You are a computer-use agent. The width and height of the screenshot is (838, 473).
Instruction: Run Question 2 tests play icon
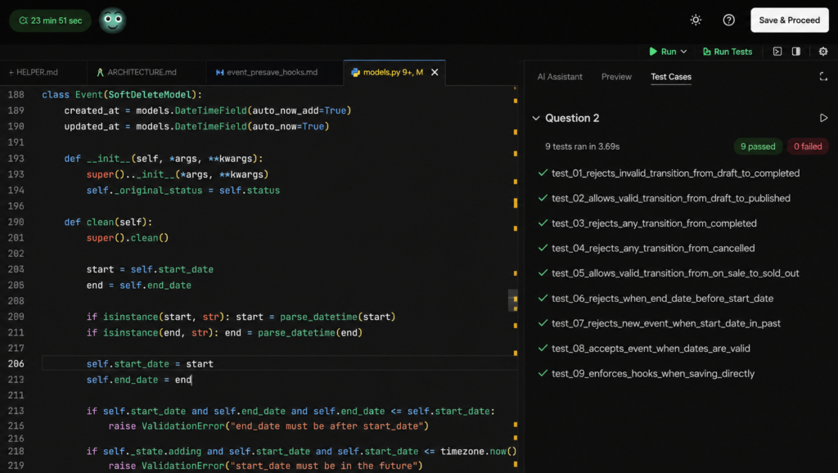823,118
